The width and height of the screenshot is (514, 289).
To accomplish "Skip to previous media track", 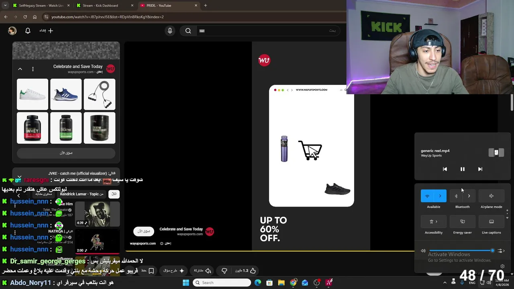I will (445, 169).
